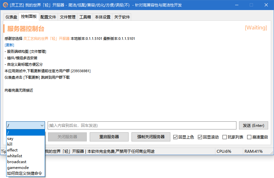
Task: Collapse the quick command dropdown arrow
Action: point(42,126)
